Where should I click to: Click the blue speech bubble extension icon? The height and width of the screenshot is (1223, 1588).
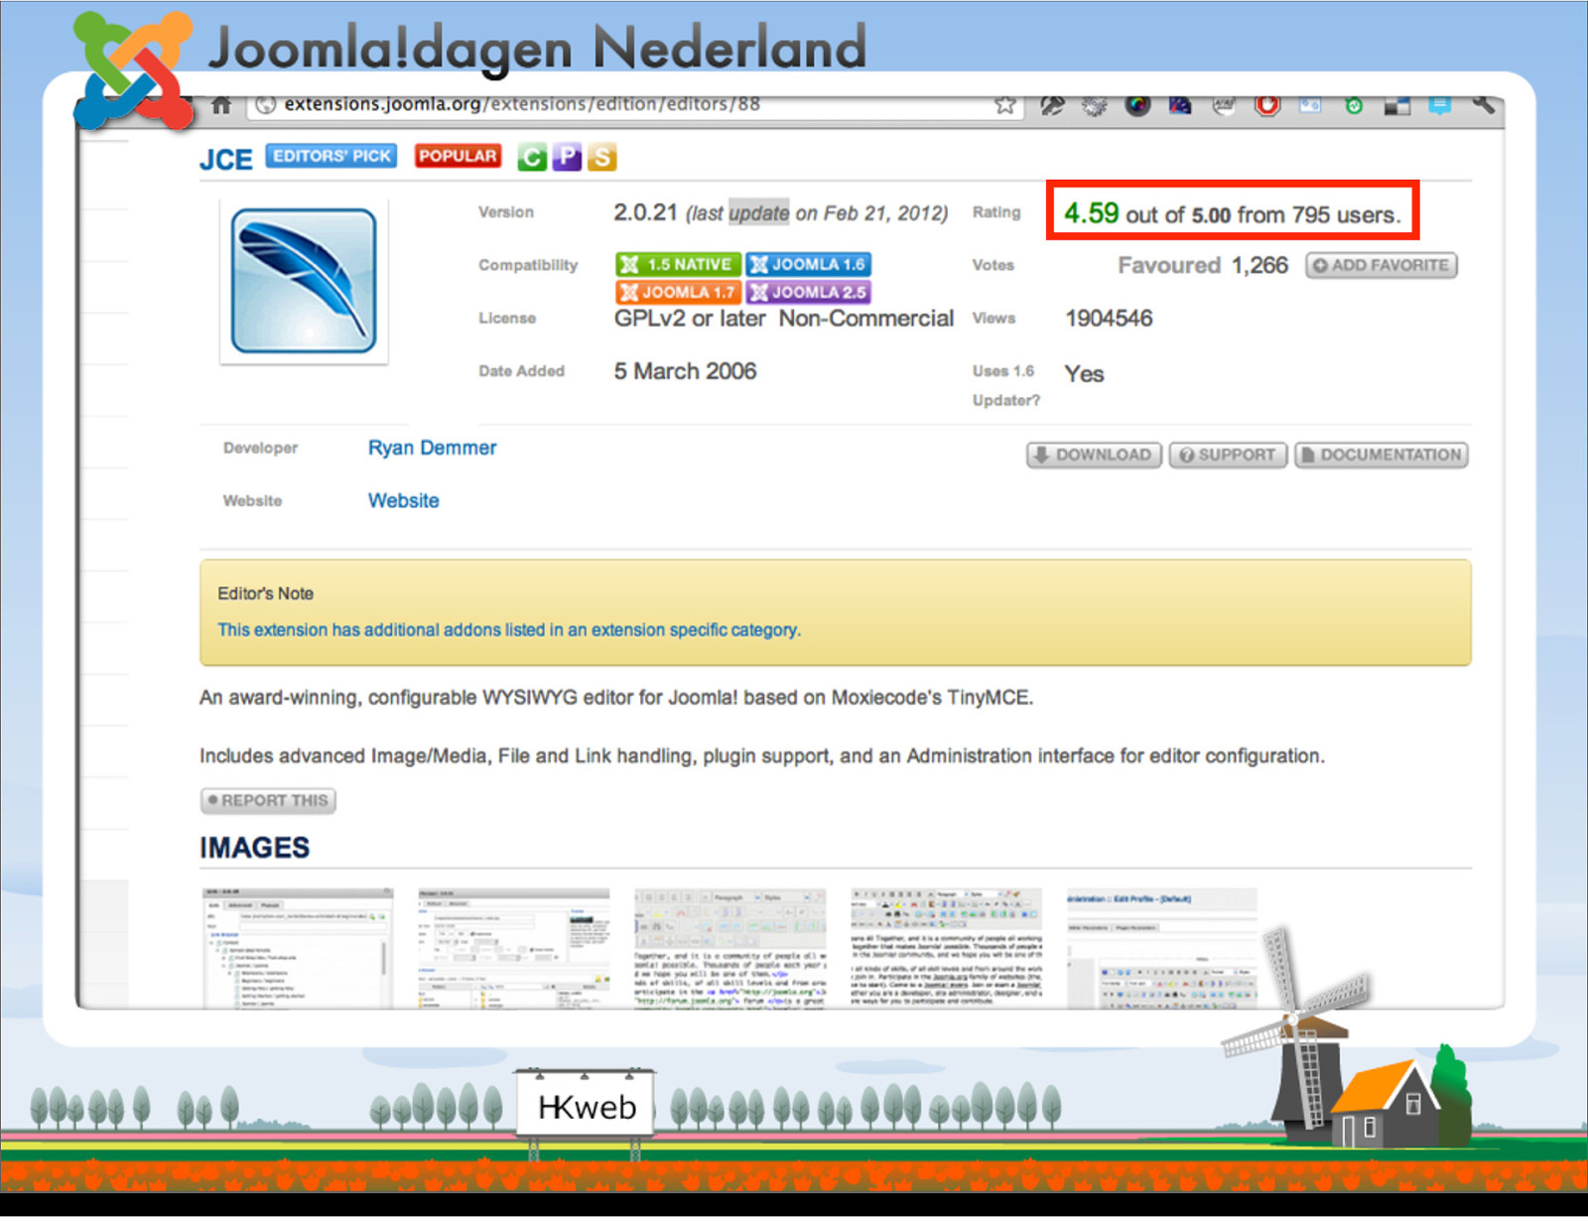pyautogui.click(x=1440, y=105)
